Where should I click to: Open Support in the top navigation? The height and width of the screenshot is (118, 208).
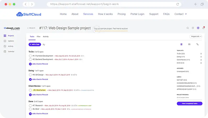pos(154,14)
